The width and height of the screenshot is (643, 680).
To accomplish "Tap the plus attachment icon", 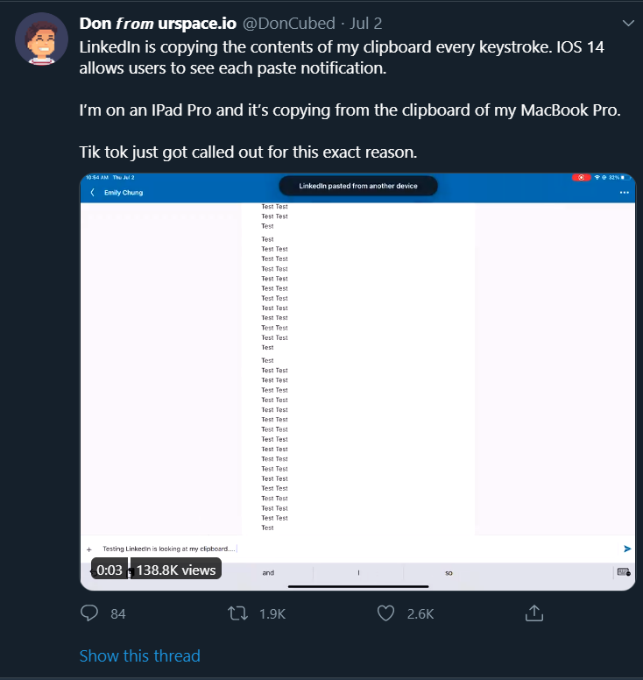I will 89,549.
